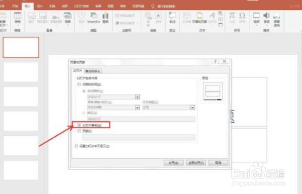Enable the Footer (页脚) checkbox
The height and width of the screenshot is (194, 302).
coord(79,131)
